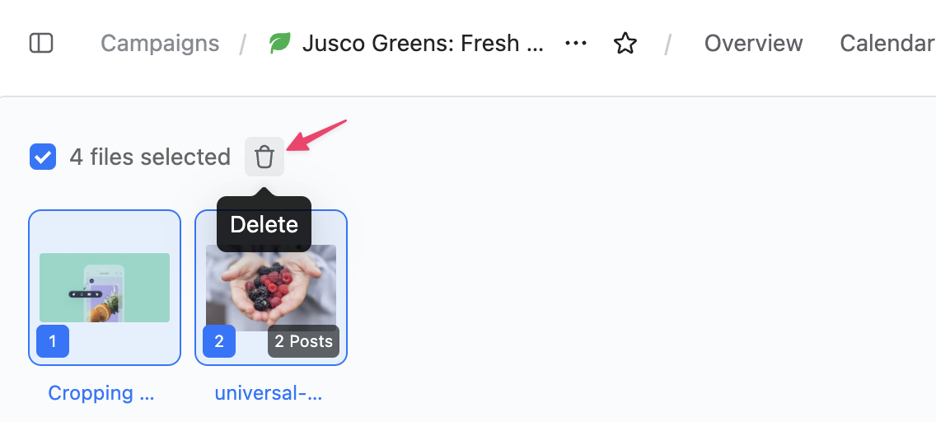936x422 pixels.
Task: Click the green leaf campaign icon
Action: click(280, 43)
